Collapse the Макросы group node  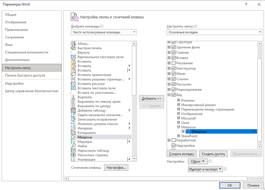(x=178, y=127)
